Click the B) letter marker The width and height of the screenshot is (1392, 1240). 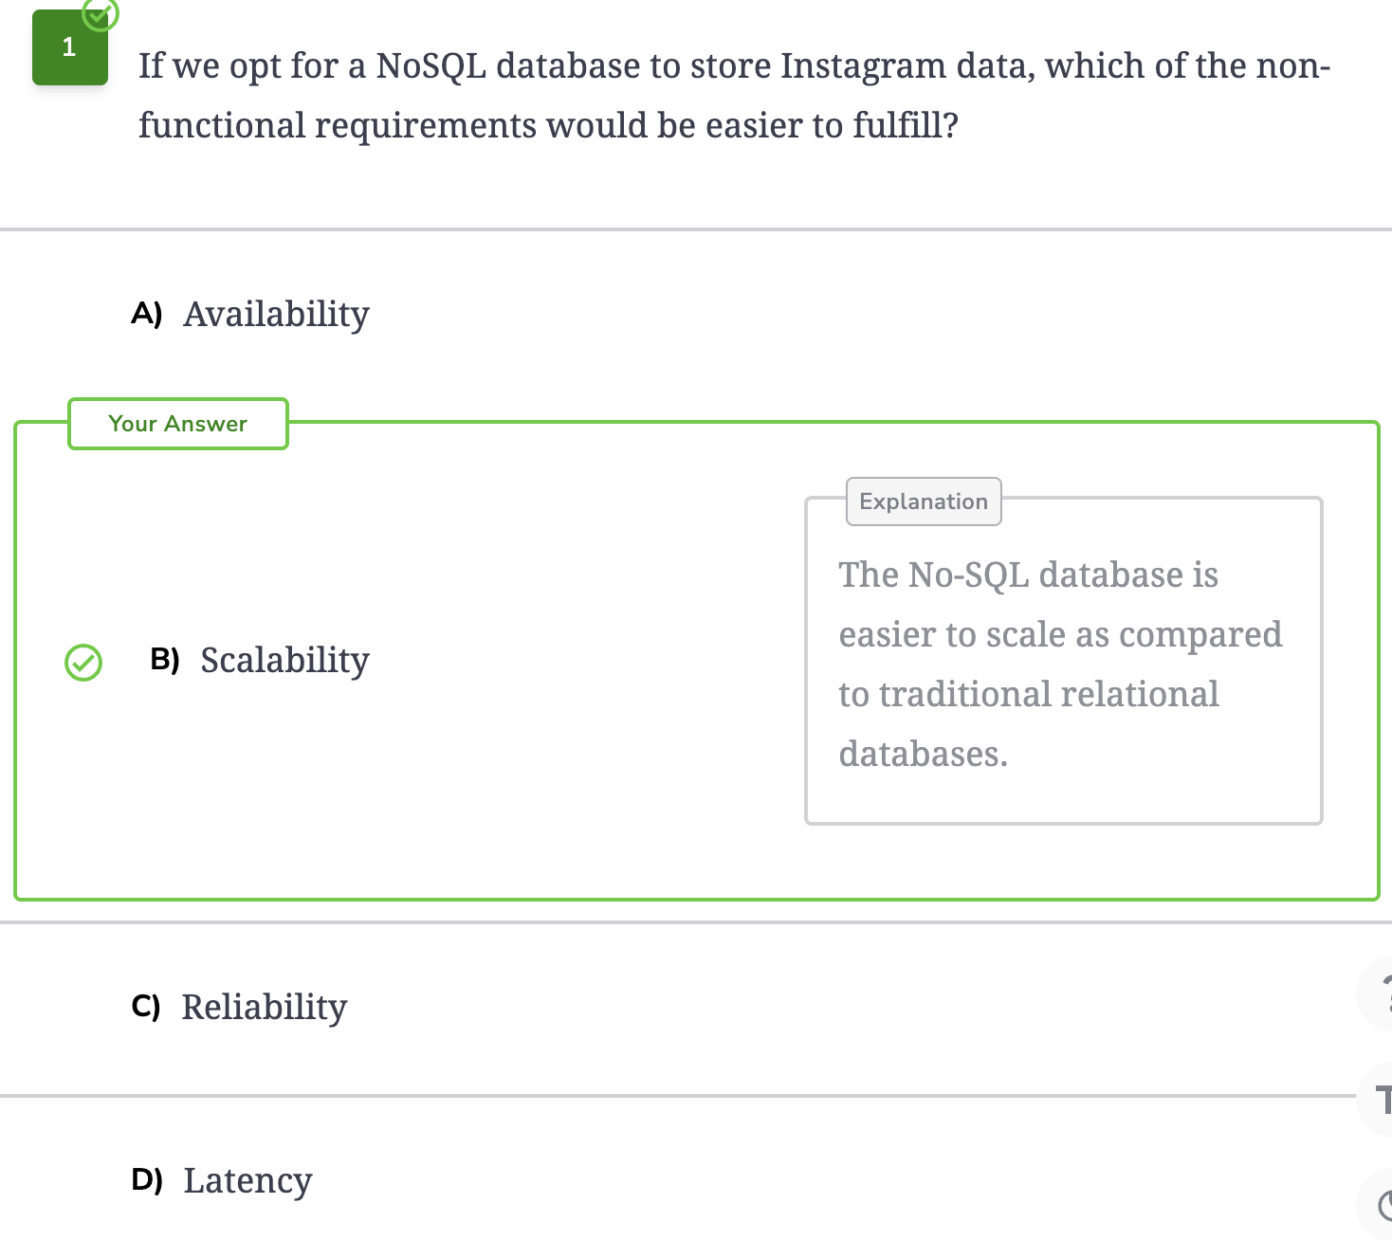click(x=165, y=659)
